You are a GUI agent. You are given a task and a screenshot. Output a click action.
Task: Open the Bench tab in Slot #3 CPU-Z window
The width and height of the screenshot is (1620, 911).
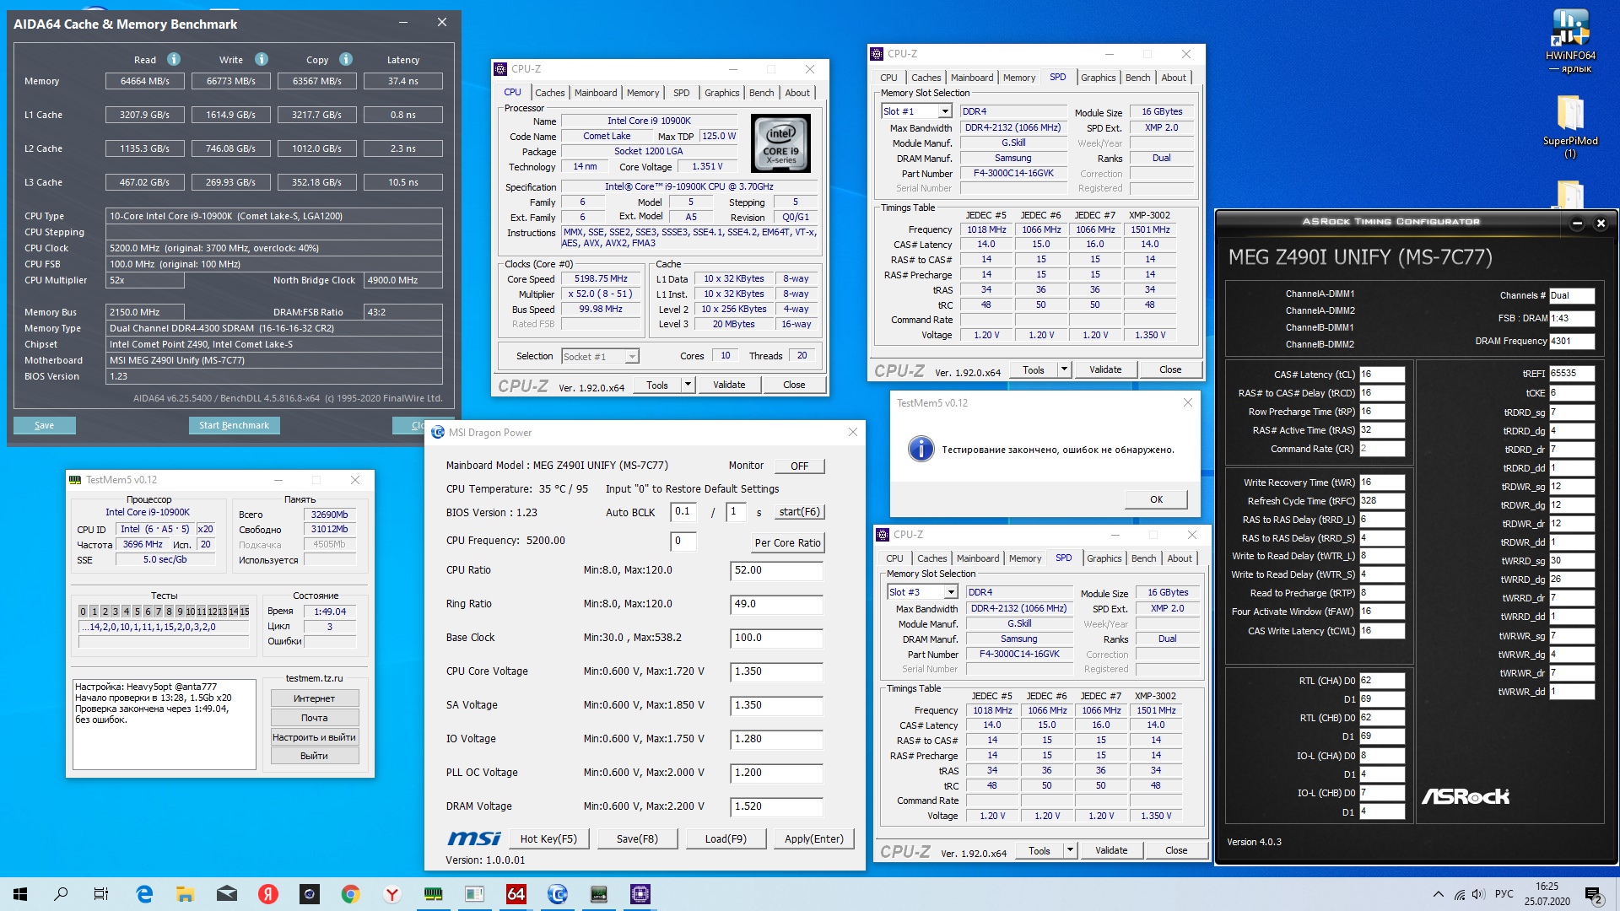1143,558
